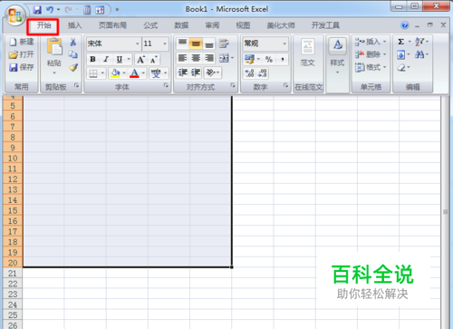
Task: Set top vertical alignment
Action: (182, 44)
